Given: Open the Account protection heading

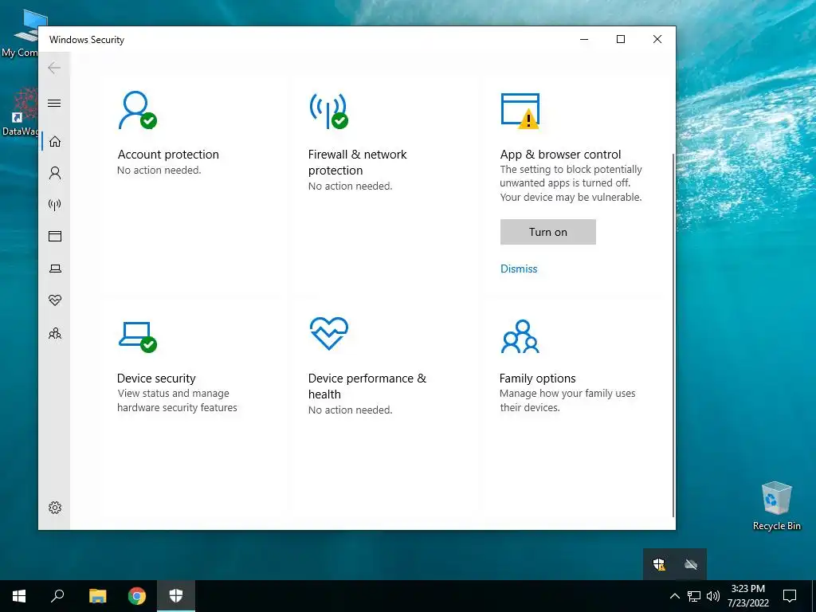Looking at the screenshot, I should pos(168,154).
